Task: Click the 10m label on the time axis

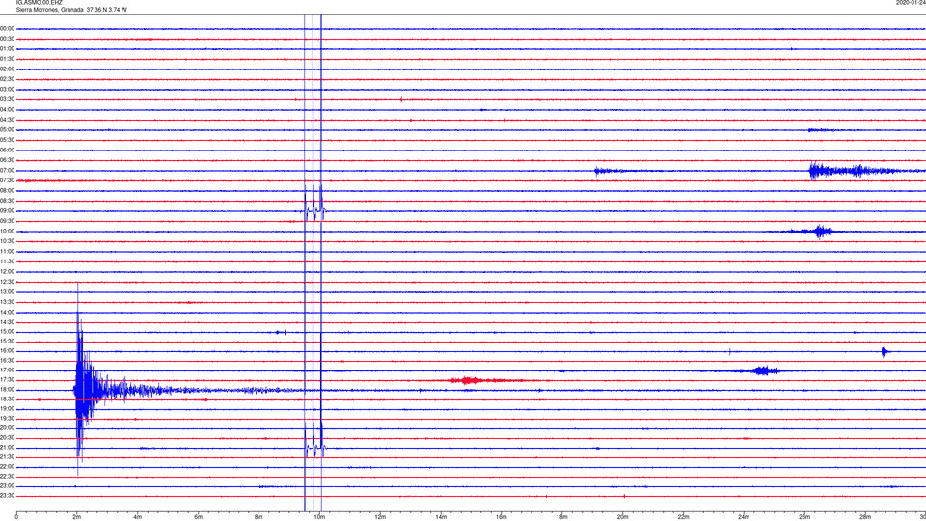Action: click(x=319, y=517)
